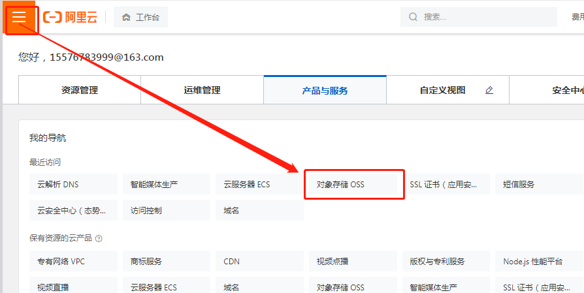Screen dimensions: 584x293
Task: Go to the 工作台 home button
Action: point(141,17)
